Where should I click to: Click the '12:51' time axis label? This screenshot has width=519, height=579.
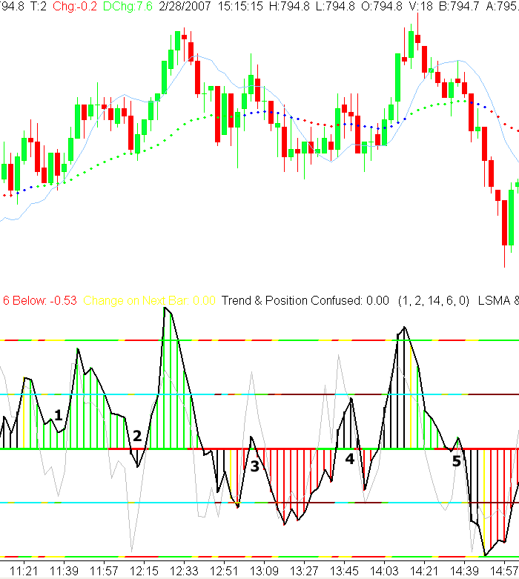224,571
